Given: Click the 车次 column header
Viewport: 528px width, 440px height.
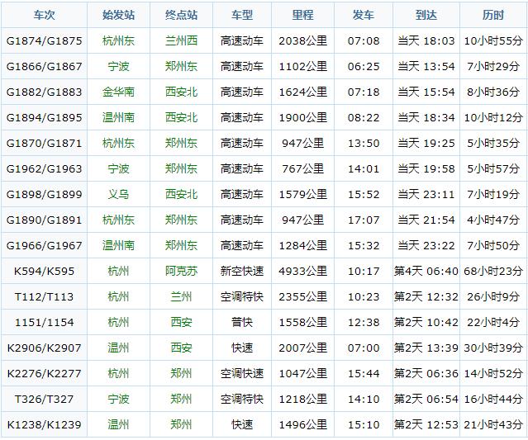Looking at the screenshot, I should pos(44,15).
